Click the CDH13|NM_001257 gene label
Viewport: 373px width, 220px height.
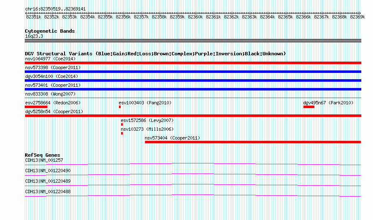[x=44, y=160]
